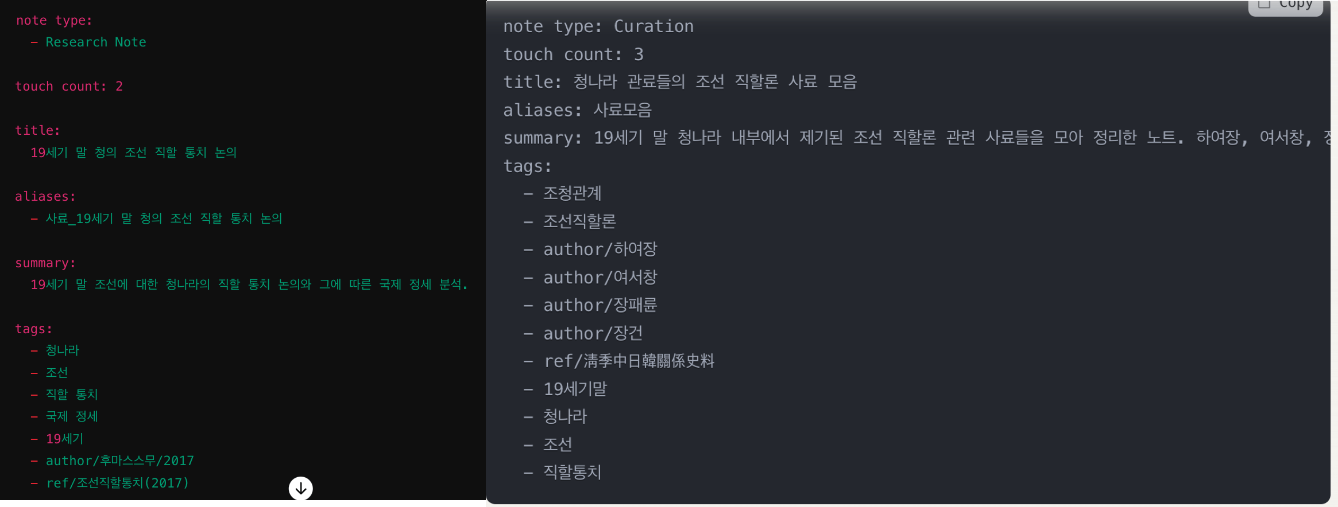Viewport: 1338px width, 507px height.
Task: Click the author/여서창 tag
Action: tap(600, 278)
